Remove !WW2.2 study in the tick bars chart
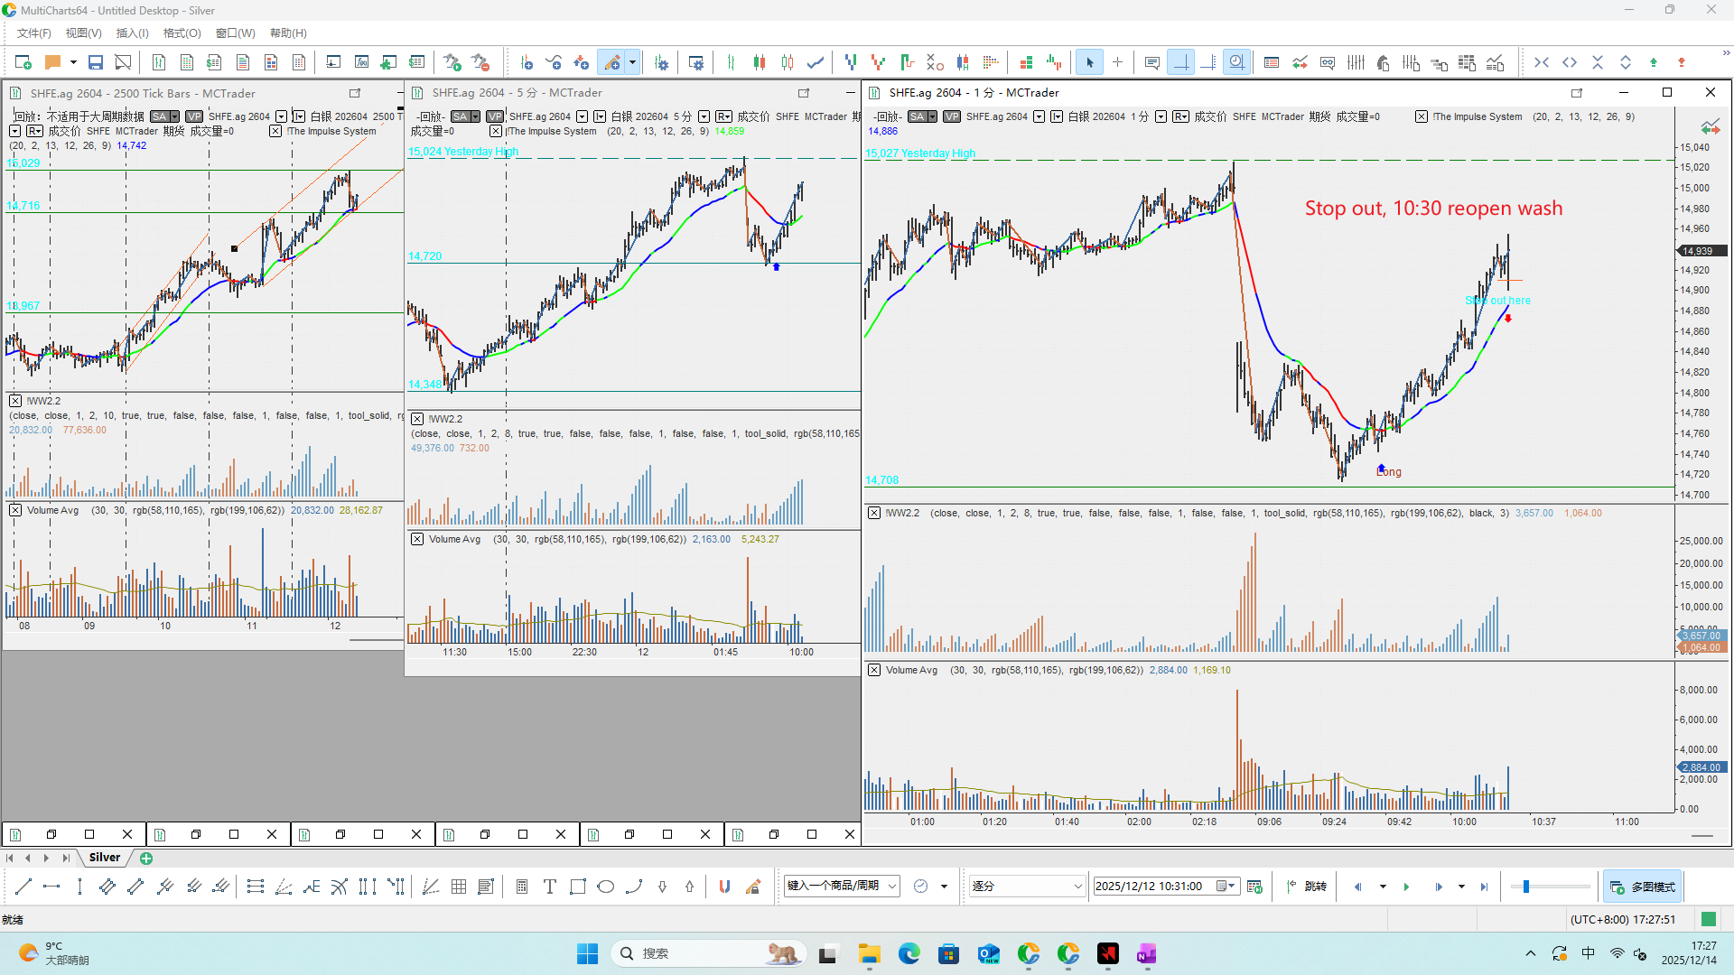The image size is (1734, 975). tap(15, 401)
